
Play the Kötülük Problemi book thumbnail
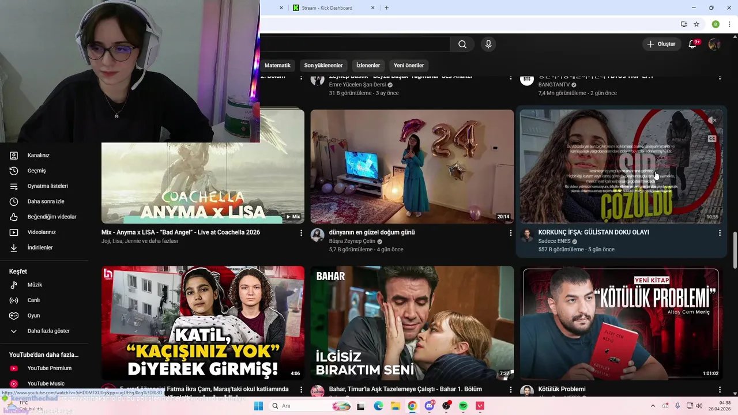click(x=621, y=323)
